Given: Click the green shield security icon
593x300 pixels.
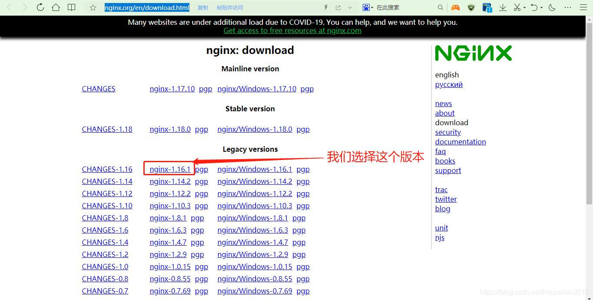Looking at the screenshot, I should tap(471, 7).
